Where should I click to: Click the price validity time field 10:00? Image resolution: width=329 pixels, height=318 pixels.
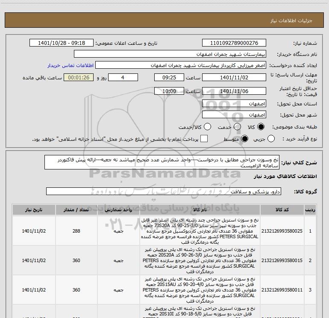tap(169, 91)
